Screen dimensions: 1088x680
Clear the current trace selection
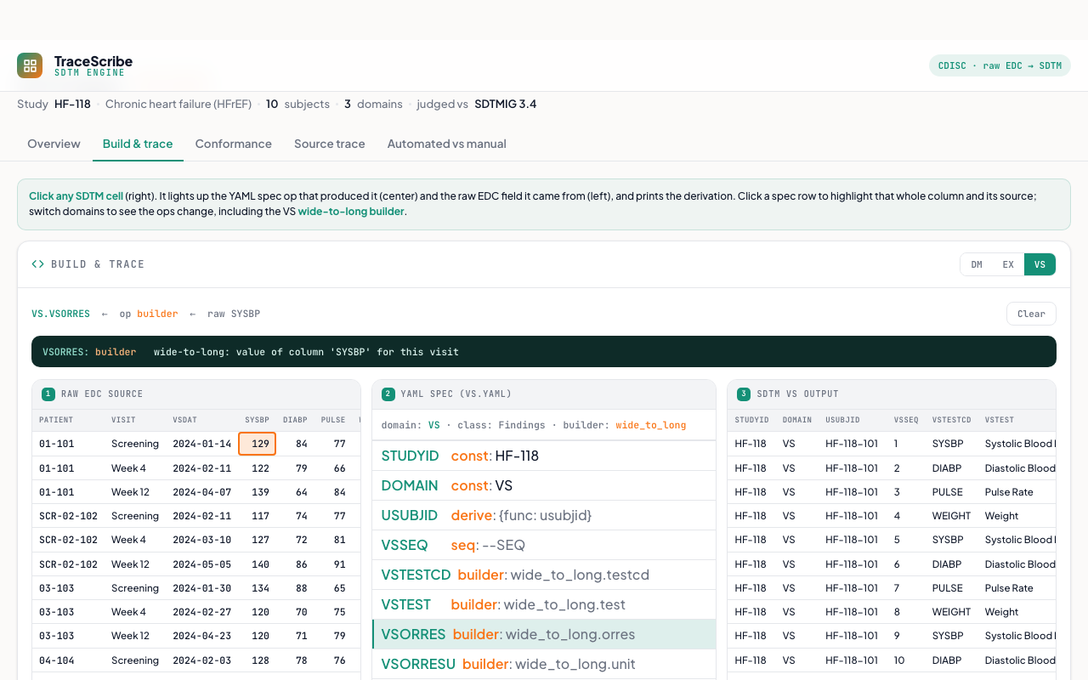[1031, 314]
